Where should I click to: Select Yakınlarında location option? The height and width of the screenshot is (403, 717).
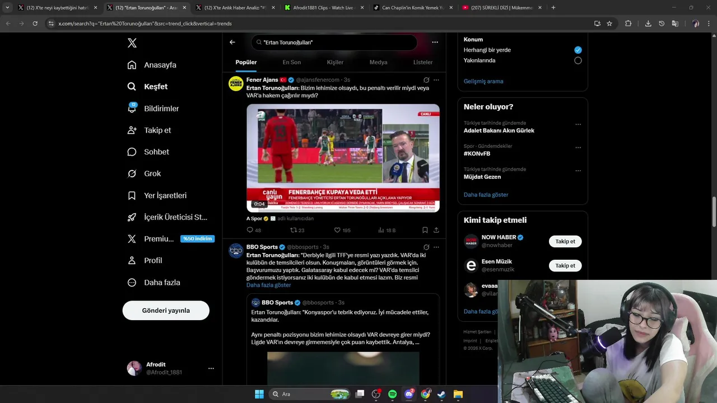[x=578, y=60]
